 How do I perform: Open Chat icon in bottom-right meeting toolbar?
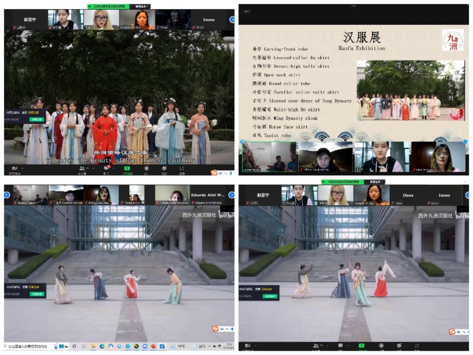(340, 346)
